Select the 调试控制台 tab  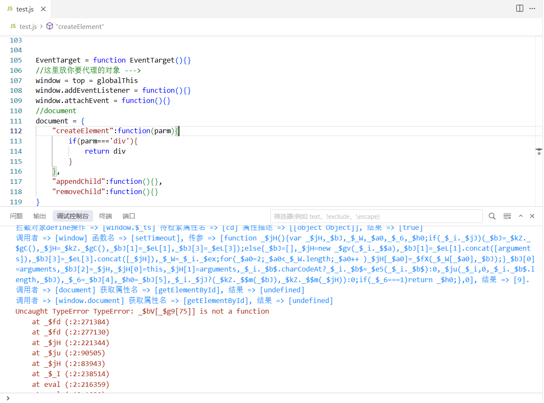(x=73, y=216)
